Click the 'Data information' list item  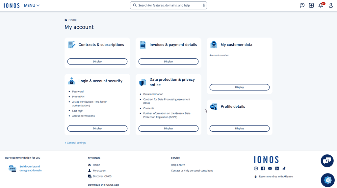pos(153,94)
